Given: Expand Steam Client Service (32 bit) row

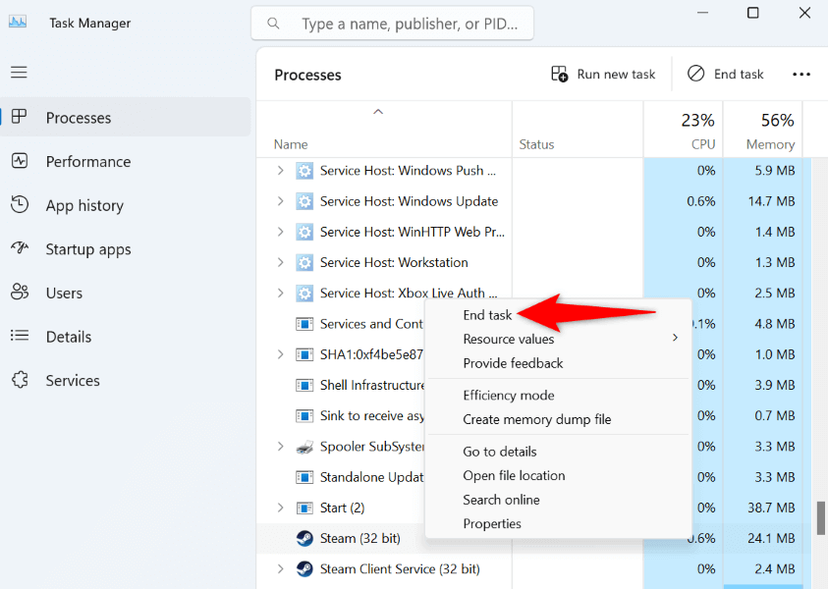Looking at the screenshot, I should point(280,568).
